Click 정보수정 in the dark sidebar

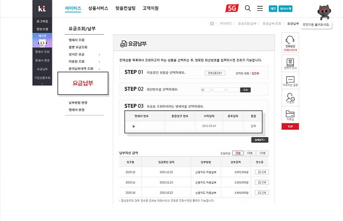point(42,29)
